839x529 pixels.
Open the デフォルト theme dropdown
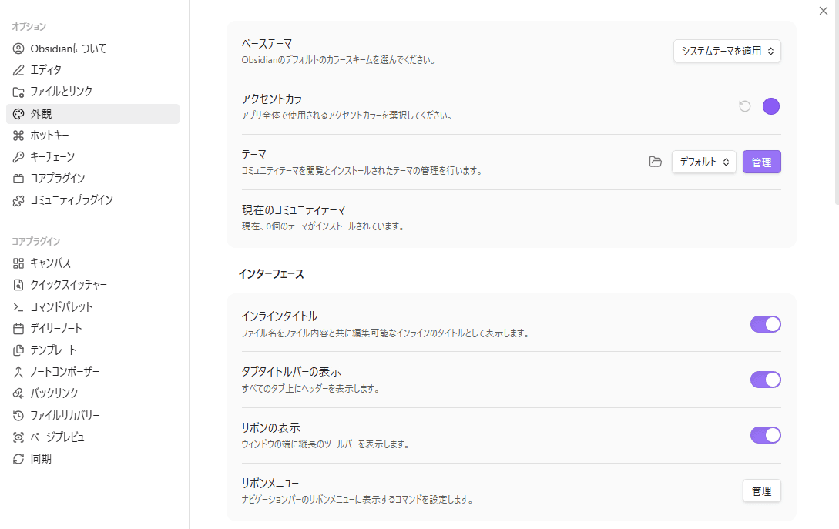click(703, 162)
